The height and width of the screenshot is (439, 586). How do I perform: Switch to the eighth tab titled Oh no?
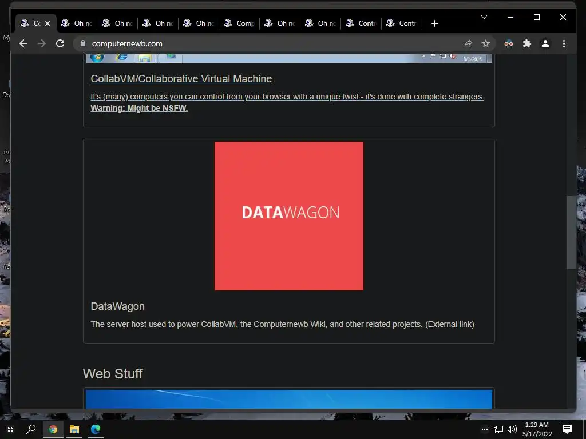[x=320, y=23]
